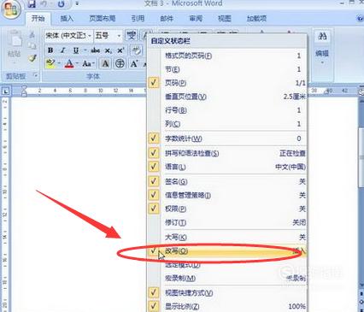
Task: Open the 审阅 tab
Action: pyautogui.click(x=196, y=19)
